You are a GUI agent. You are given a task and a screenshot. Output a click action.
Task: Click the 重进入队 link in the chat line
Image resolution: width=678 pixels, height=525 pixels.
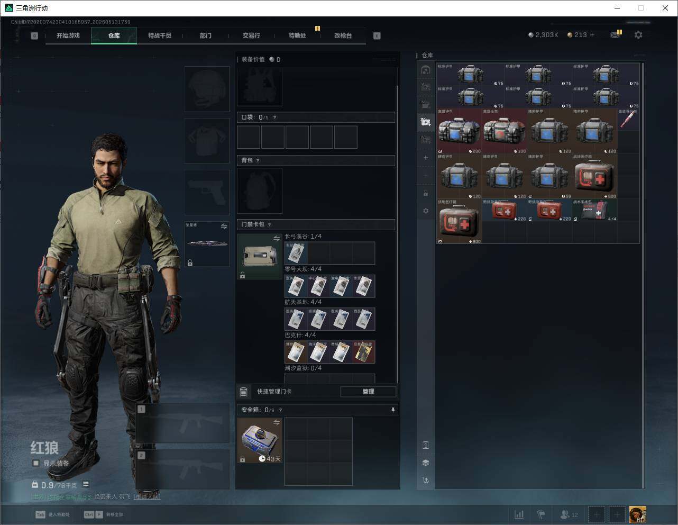click(147, 496)
